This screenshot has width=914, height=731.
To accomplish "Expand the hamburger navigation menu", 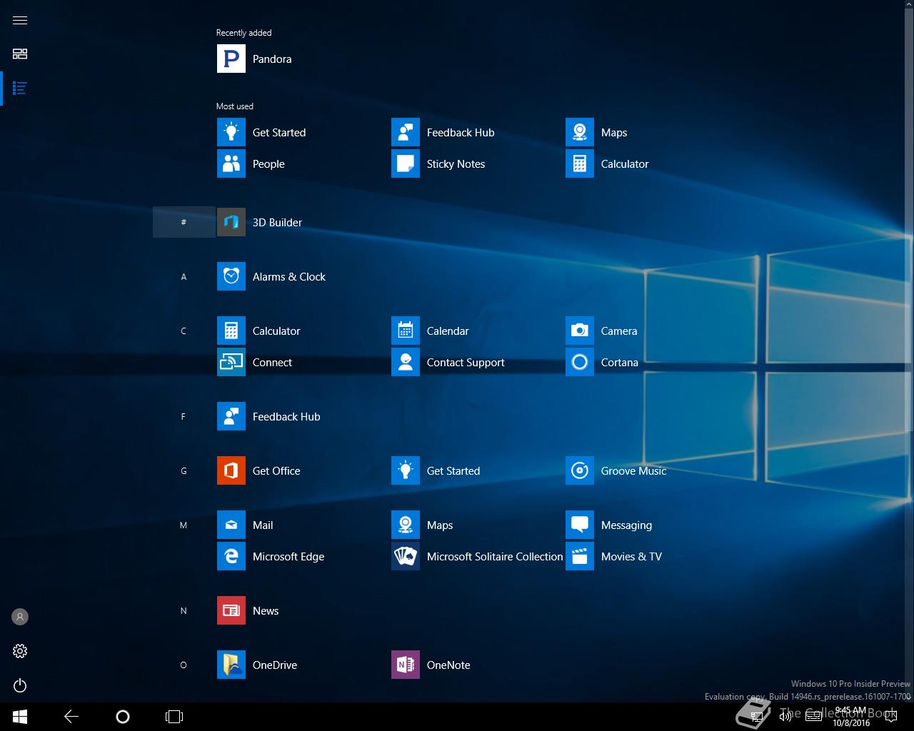I will [20, 20].
